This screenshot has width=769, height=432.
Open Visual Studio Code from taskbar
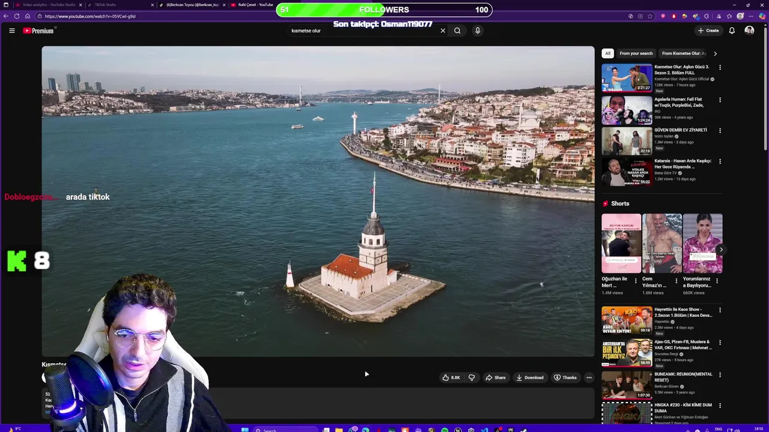click(484, 430)
